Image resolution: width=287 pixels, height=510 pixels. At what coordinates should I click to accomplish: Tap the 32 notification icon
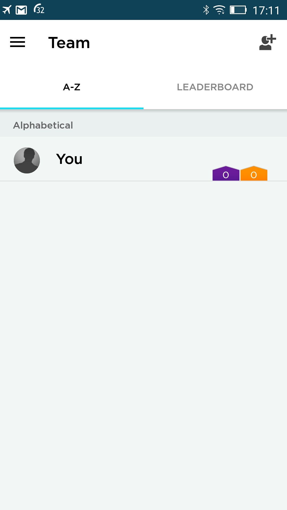39,9
